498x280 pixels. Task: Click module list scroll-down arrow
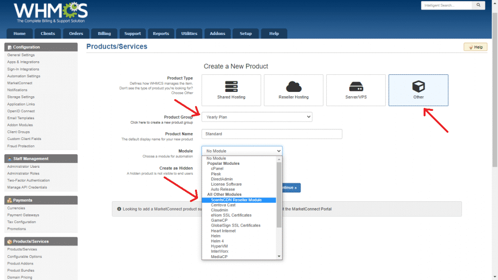[x=279, y=257]
